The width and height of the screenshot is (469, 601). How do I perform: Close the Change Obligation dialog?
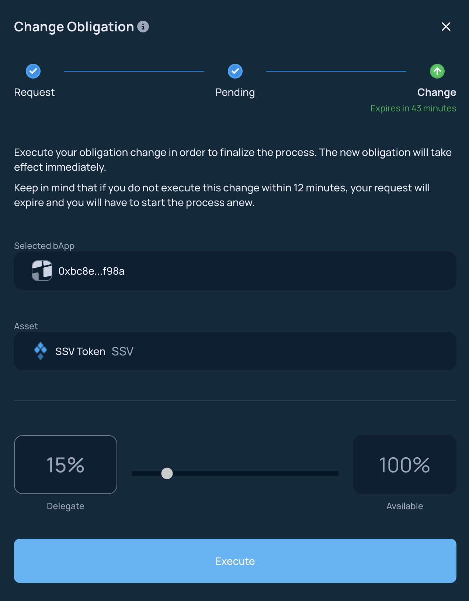446,27
